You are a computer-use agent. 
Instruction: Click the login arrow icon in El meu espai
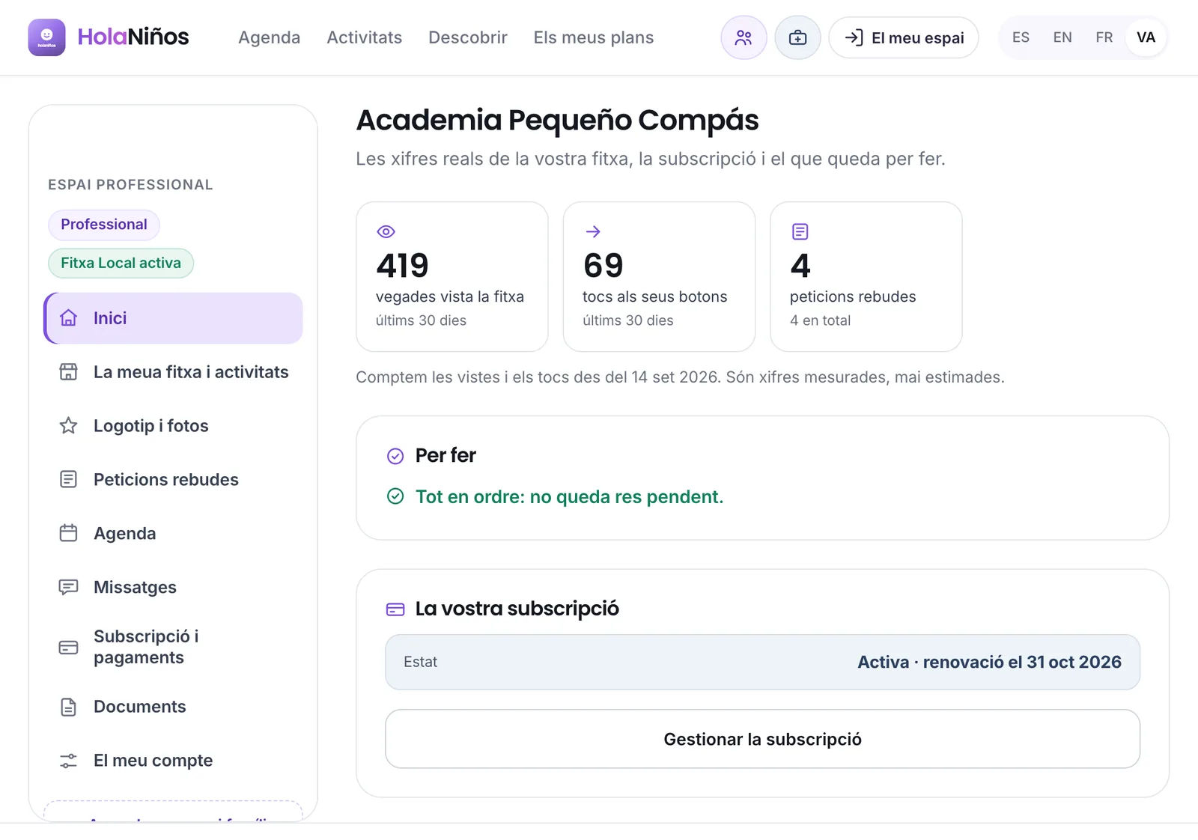(854, 37)
